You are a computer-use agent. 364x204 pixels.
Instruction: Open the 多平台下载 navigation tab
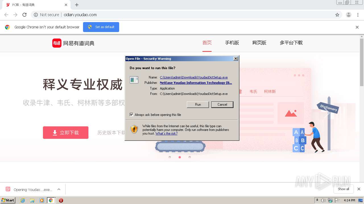point(291,43)
